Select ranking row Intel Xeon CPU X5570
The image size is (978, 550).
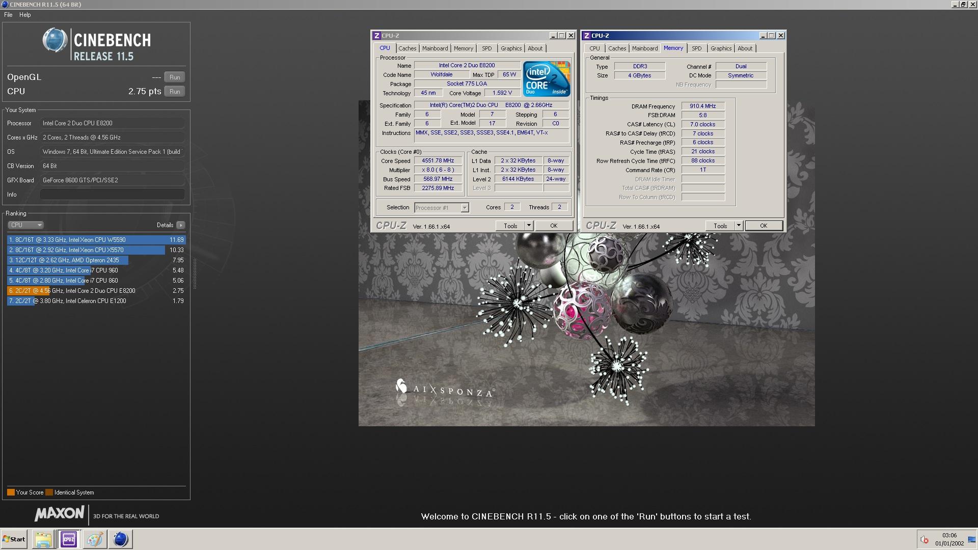96,250
